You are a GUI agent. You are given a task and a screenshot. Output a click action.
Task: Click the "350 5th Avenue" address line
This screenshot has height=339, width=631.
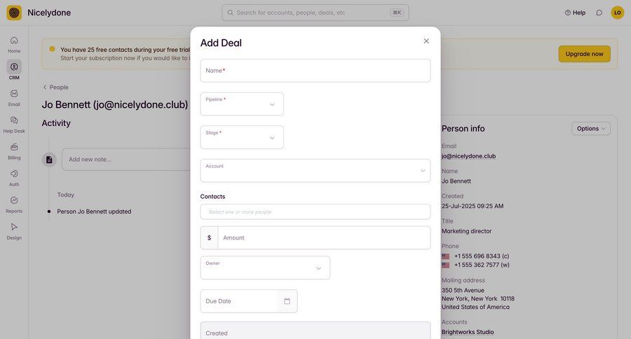463,291
